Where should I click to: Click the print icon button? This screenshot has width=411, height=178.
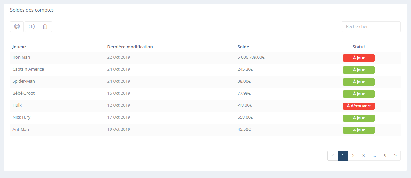coord(17,27)
